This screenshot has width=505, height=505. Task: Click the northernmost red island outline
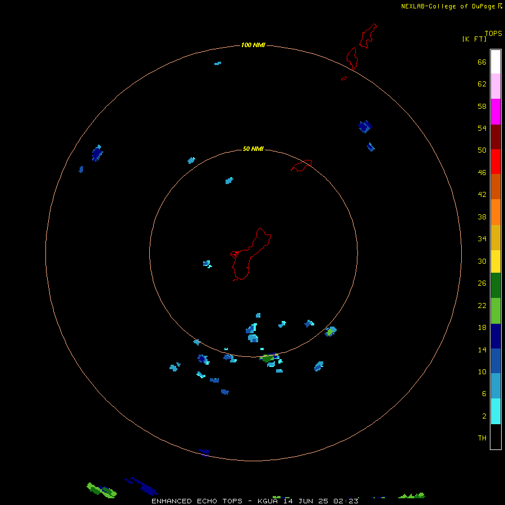[368, 36]
